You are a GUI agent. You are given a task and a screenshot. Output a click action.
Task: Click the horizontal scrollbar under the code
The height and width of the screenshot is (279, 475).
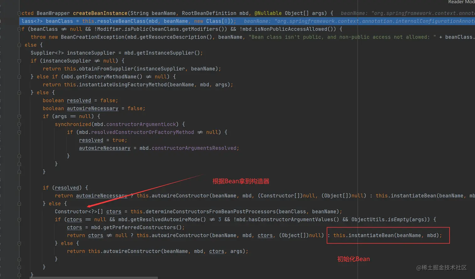(94, 278)
